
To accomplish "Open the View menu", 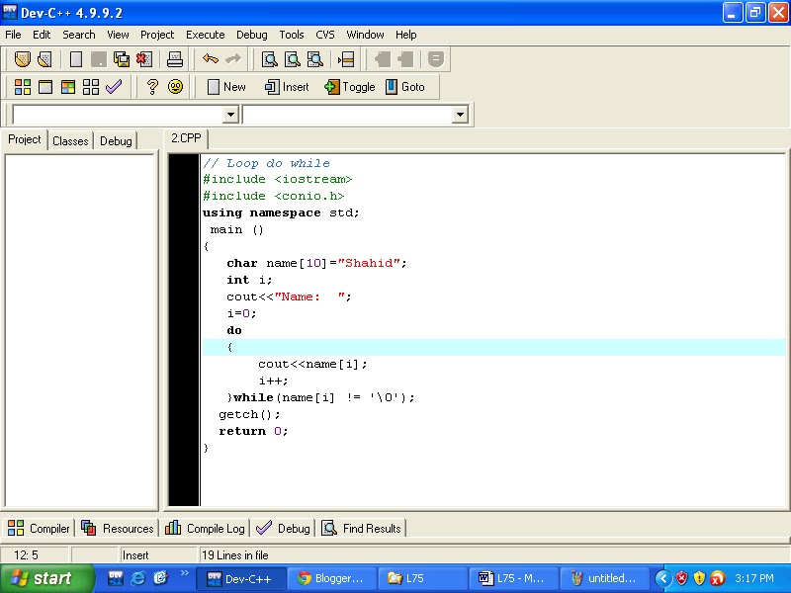I will (x=118, y=35).
